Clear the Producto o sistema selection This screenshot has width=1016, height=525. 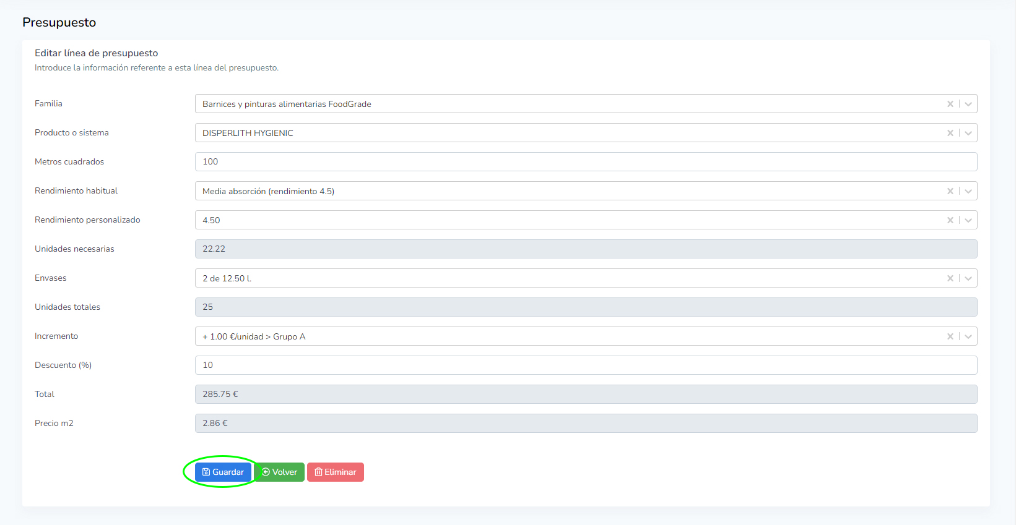pos(950,133)
